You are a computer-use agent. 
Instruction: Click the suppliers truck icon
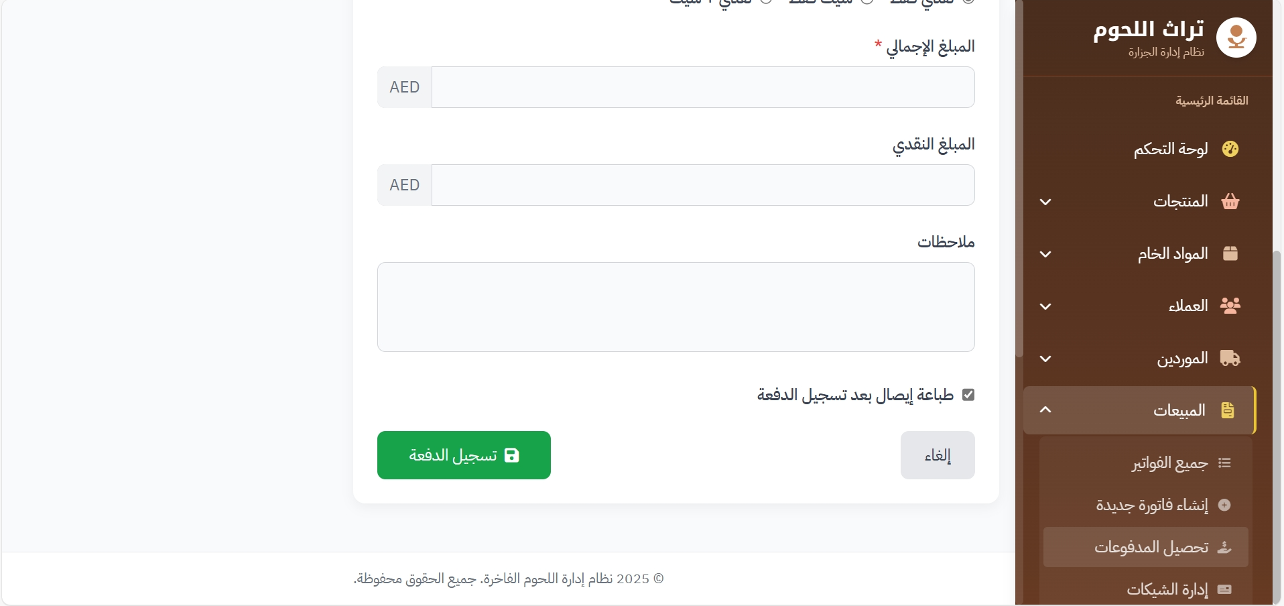click(x=1230, y=358)
